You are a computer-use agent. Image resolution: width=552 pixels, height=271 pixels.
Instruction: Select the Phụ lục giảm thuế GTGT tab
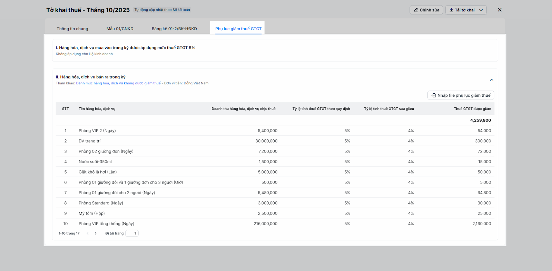click(238, 29)
